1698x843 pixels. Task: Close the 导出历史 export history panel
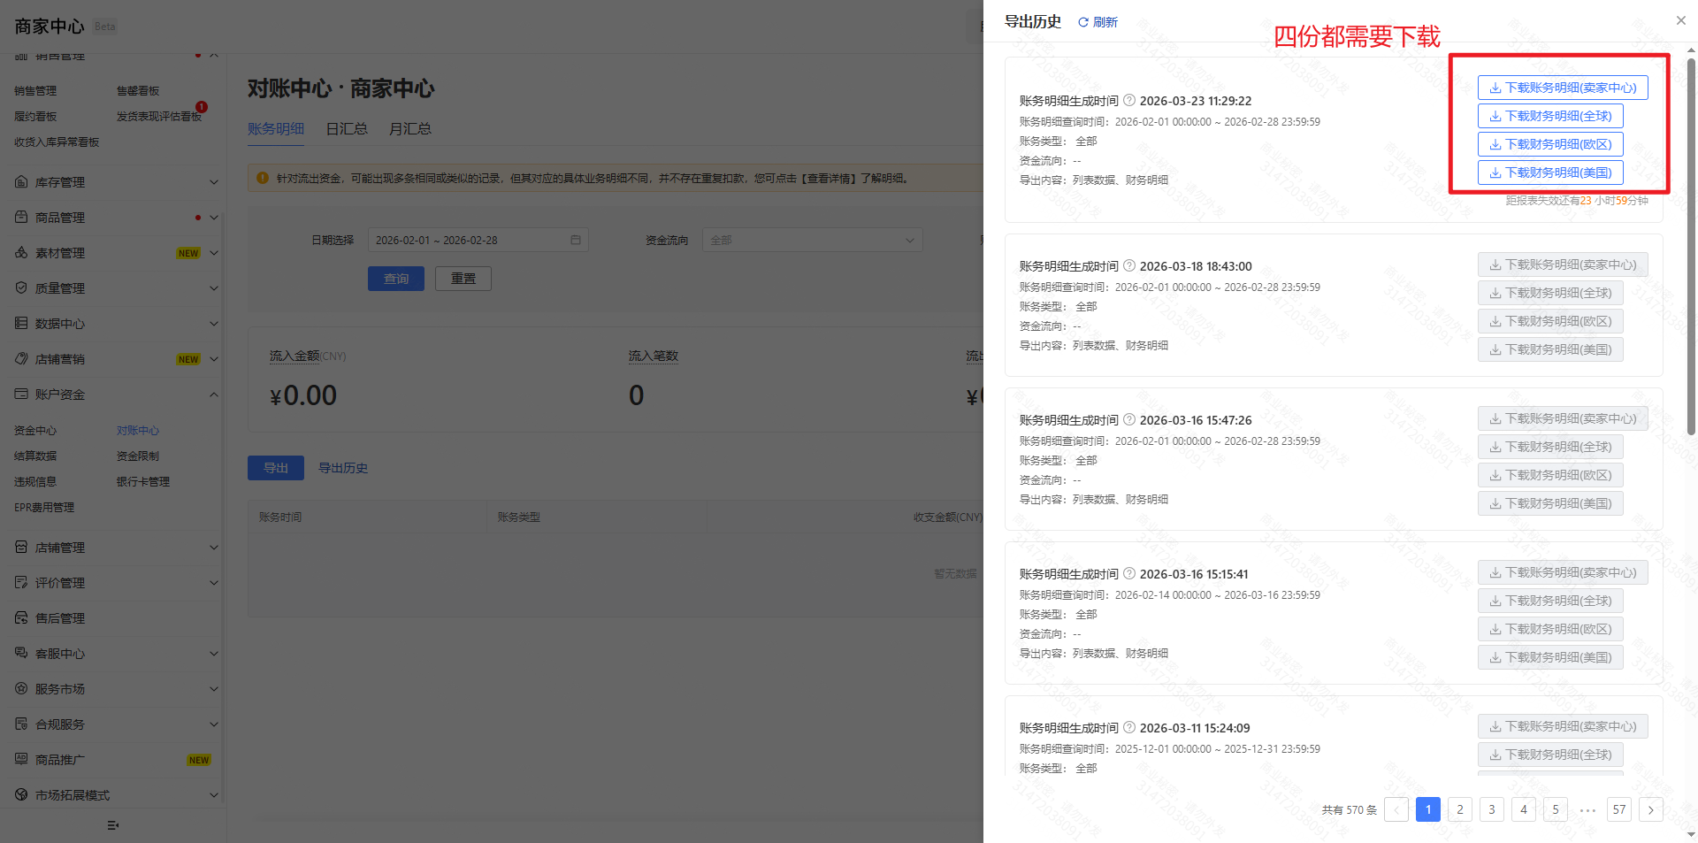tap(1680, 20)
